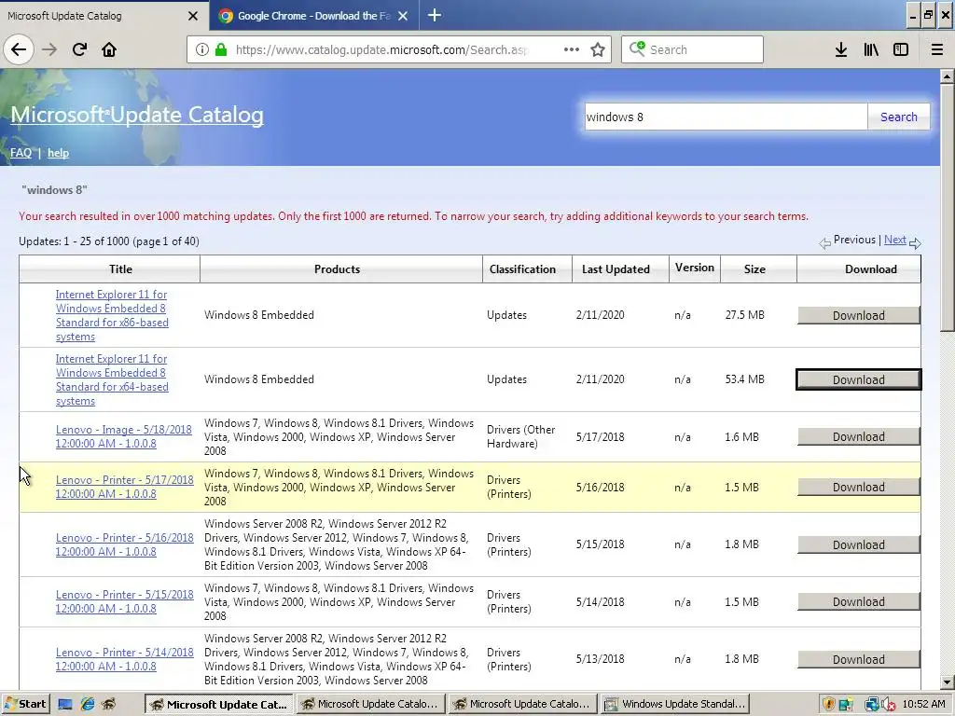Select third Microsoft Update Catalog taskbar button
This screenshot has width=955, height=716.
(522, 705)
